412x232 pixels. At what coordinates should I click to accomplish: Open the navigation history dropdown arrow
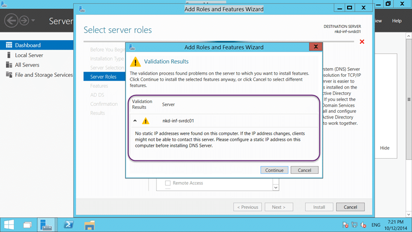pos(33,20)
